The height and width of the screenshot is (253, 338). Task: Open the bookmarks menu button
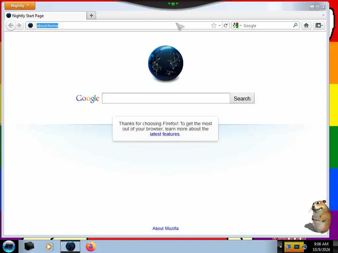point(319,26)
